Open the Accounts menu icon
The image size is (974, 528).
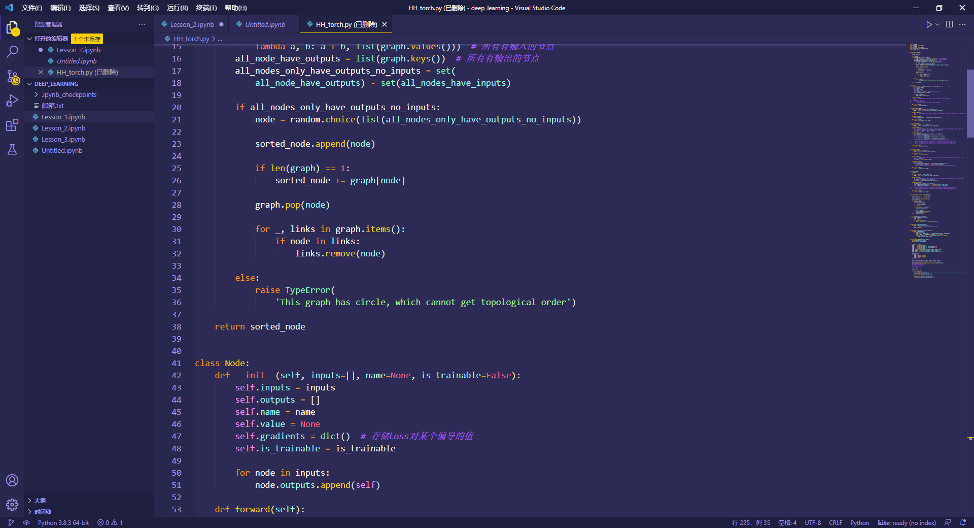[12, 480]
